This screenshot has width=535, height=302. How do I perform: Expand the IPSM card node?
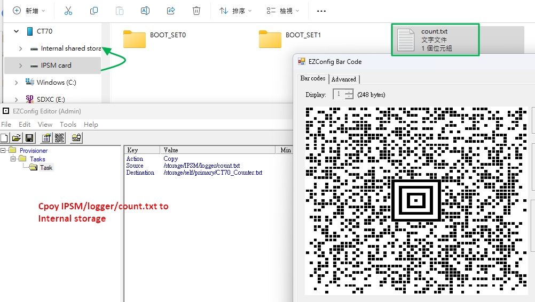click(x=20, y=66)
